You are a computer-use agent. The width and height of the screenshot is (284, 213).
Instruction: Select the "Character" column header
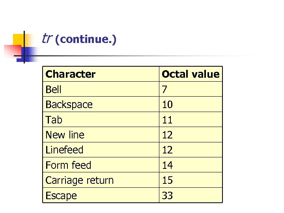pyautogui.click(x=71, y=74)
